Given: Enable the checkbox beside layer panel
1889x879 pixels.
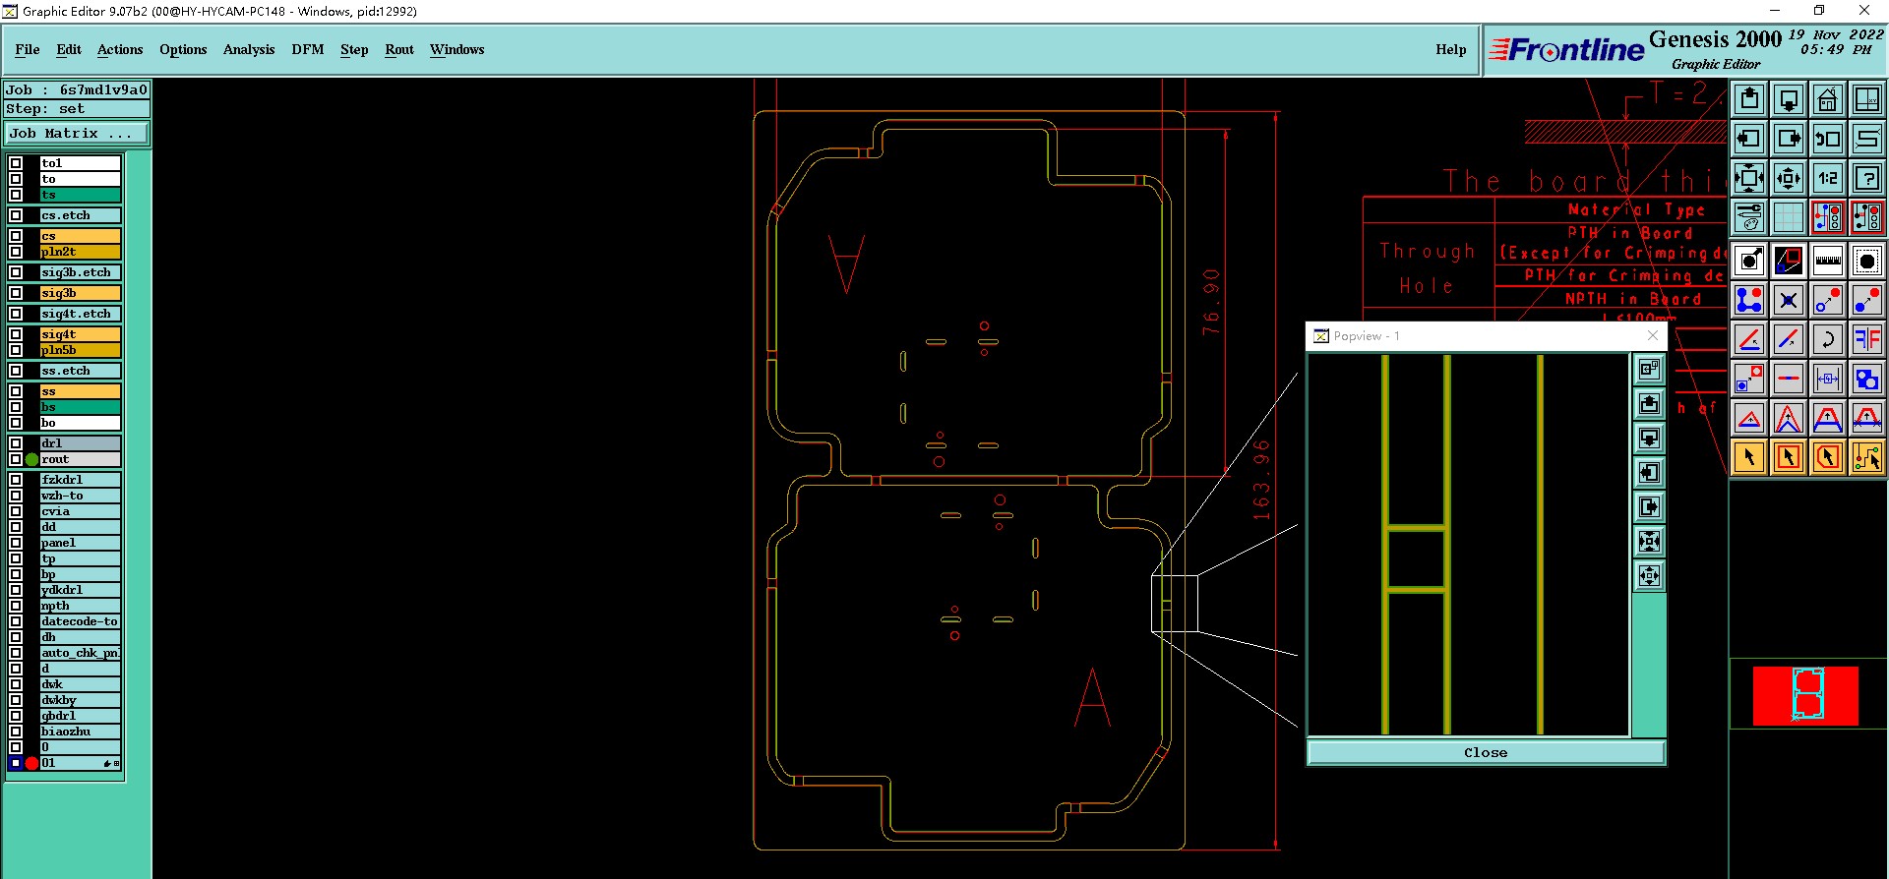Looking at the screenshot, I should (x=16, y=543).
